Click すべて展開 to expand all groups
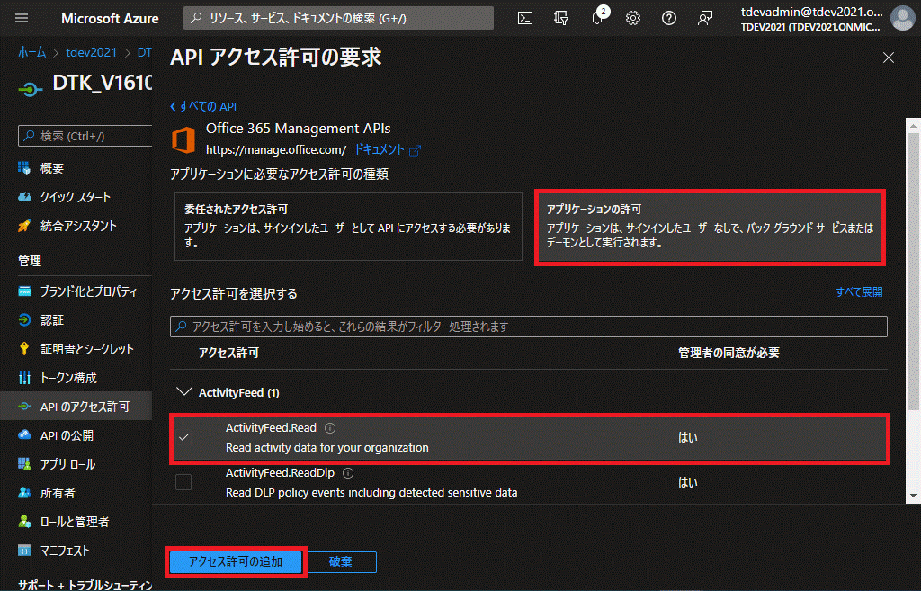The width and height of the screenshot is (921, 591). [x=859, y=292]
